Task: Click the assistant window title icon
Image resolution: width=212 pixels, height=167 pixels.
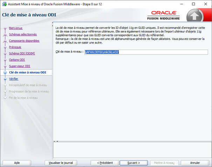Action: point(4,4)
